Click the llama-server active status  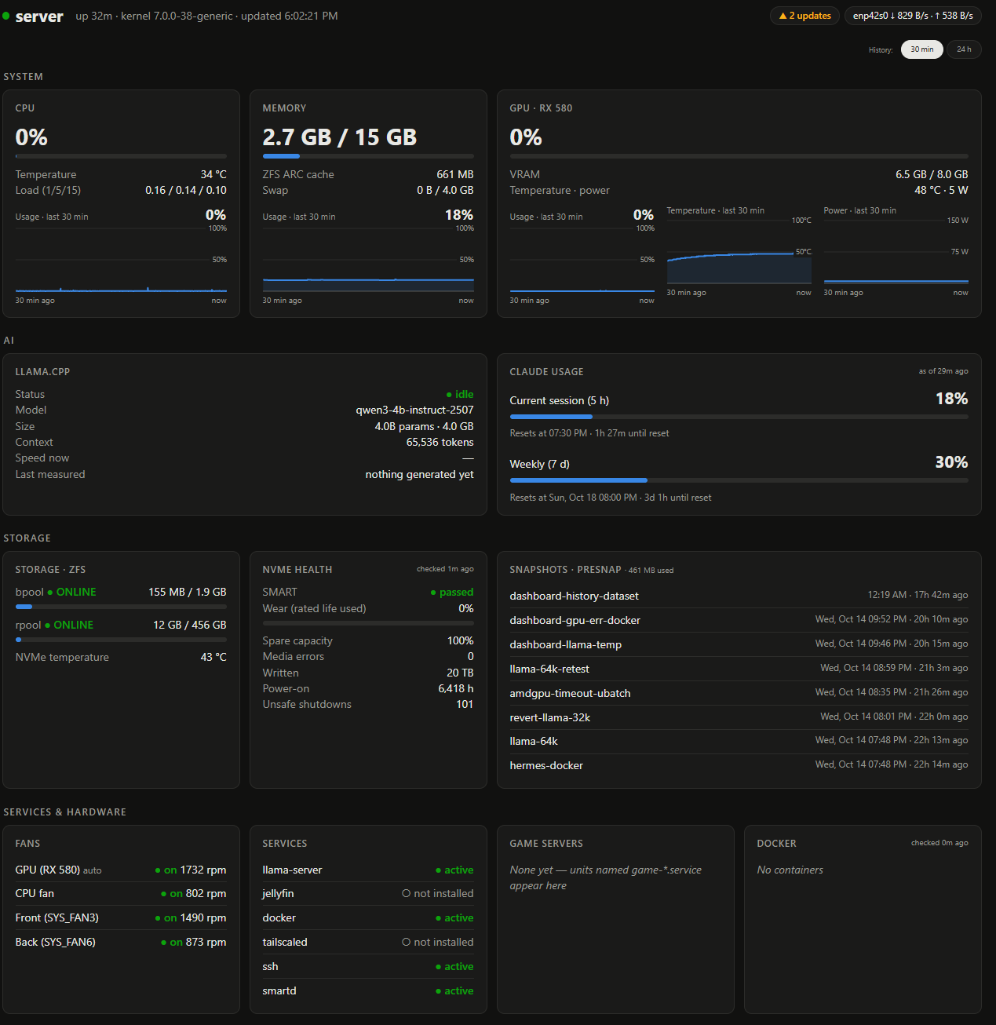(454, 870)
